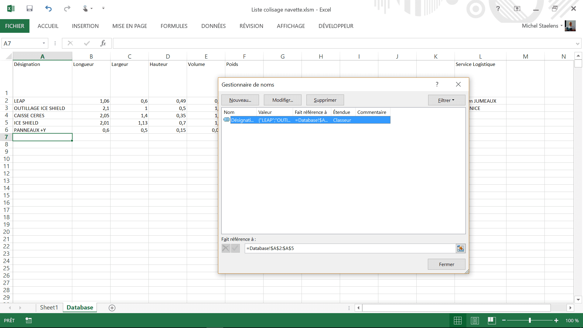Click the macro recording icon in status bar
The height and width of the screenshot is (328, 583).
click(x=29, y=320)
